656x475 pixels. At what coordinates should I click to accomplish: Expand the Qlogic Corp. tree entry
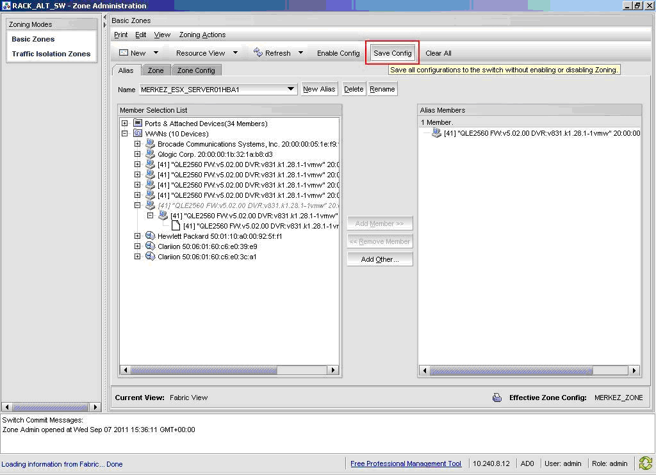(137, 154)
